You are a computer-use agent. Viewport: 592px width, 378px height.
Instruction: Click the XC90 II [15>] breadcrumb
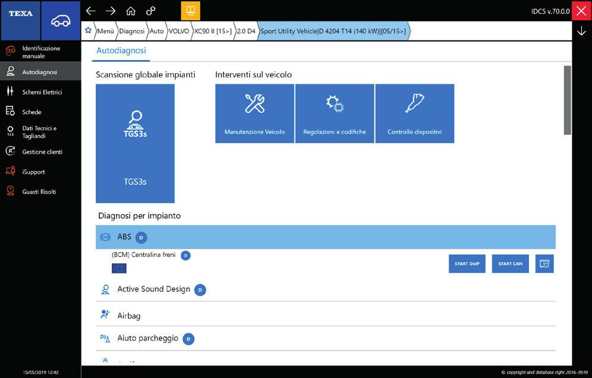[x=213, y=31]
